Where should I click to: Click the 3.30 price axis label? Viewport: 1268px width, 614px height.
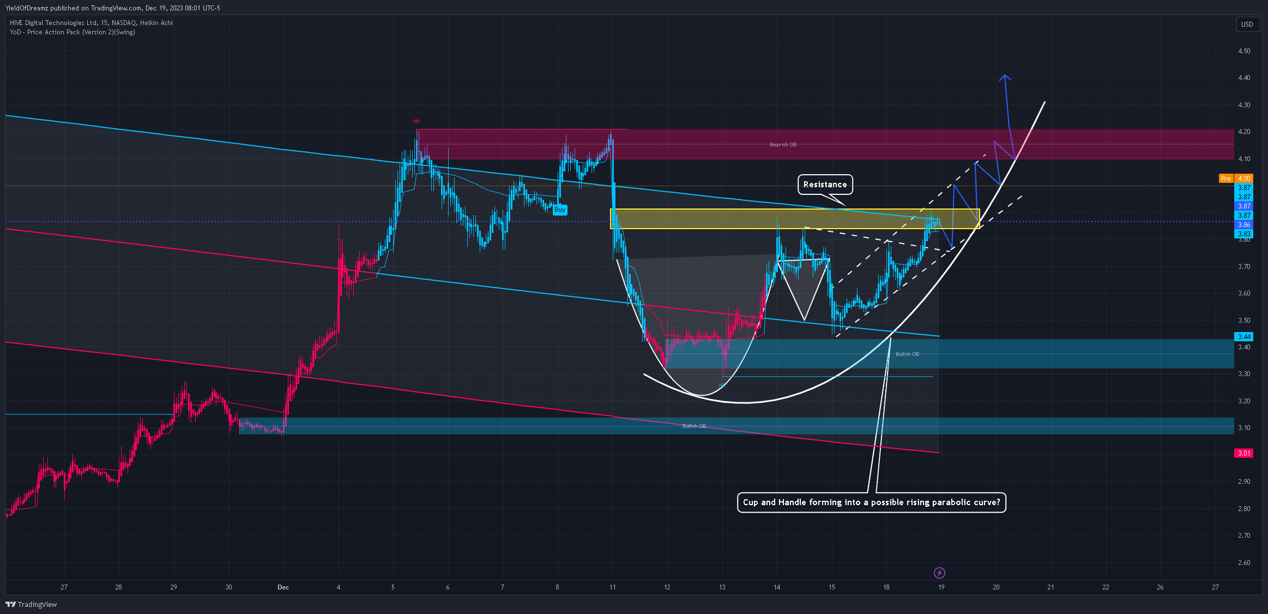click(x=1244, y=374)
